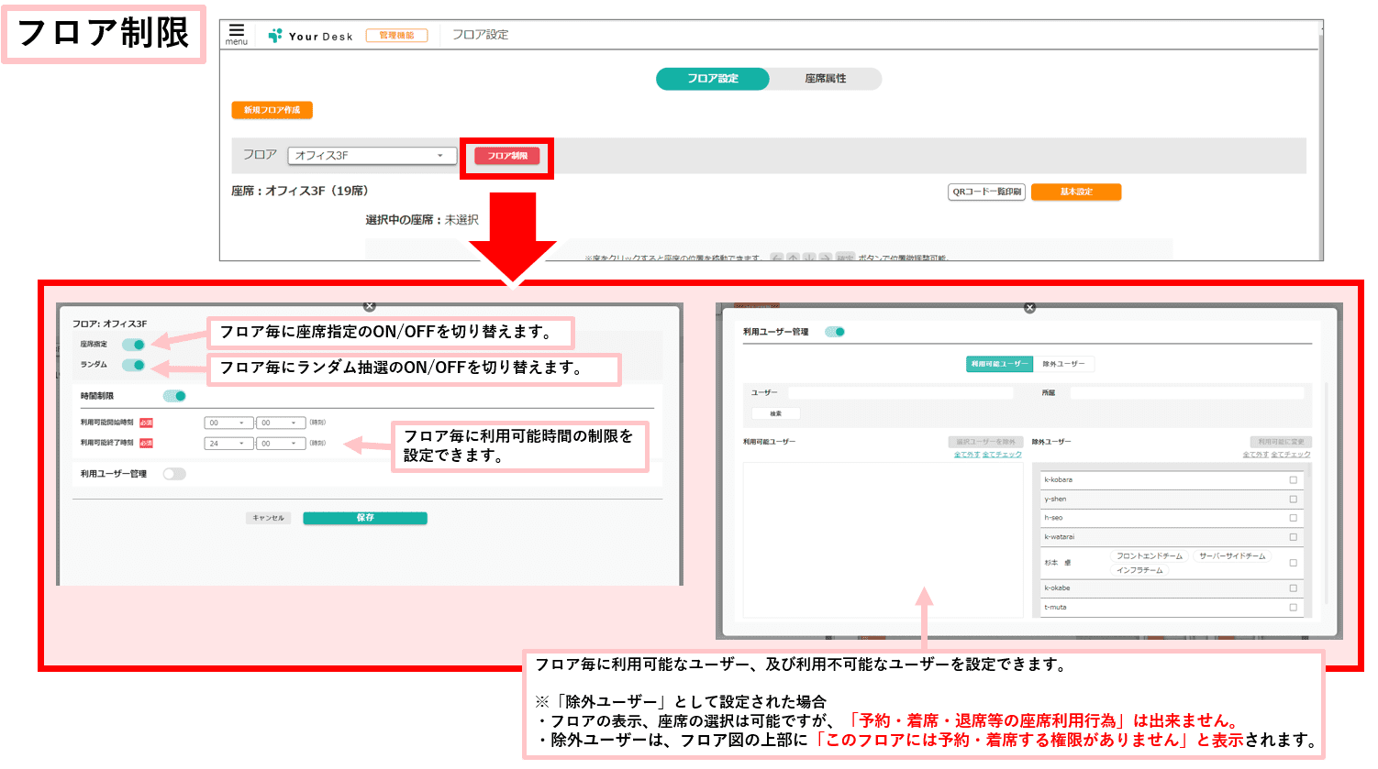Click the ユーザー search input field
Image resolution: width=1378 pixels, height=769 pixels.
pos(900,392)
